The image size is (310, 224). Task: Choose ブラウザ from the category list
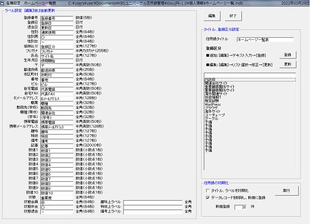pos(213,109)
